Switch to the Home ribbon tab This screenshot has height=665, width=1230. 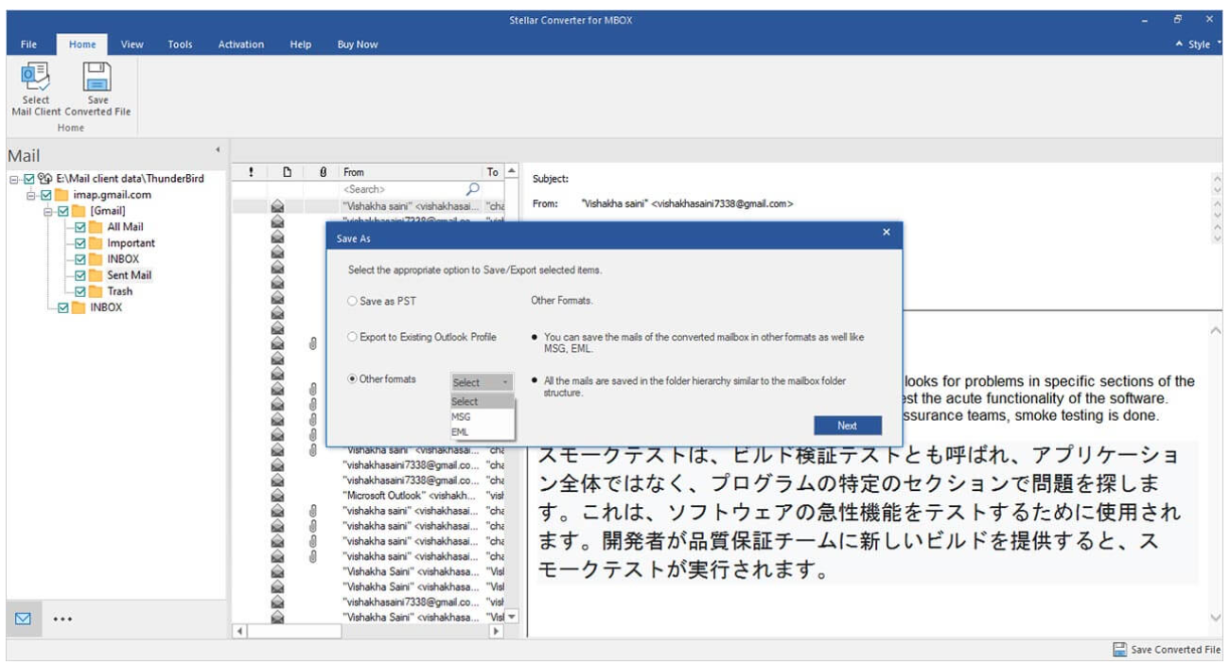(82, 44)
